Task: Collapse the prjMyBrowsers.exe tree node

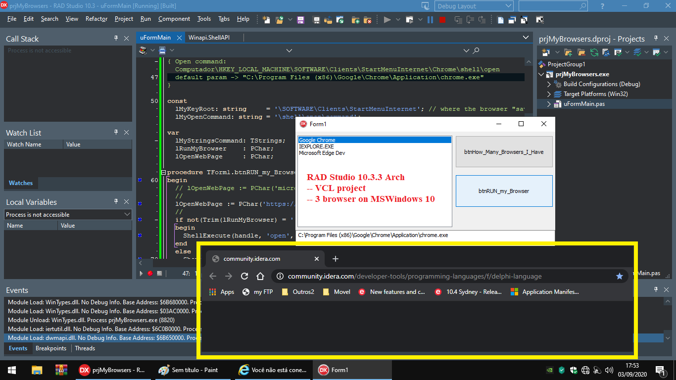Action: (x=541, y=74)
